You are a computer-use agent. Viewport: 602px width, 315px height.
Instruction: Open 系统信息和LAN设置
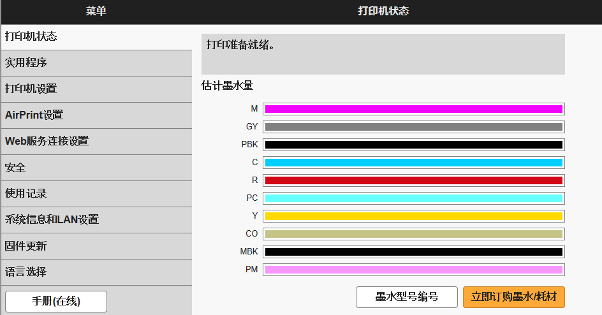[x=96, y=220]
